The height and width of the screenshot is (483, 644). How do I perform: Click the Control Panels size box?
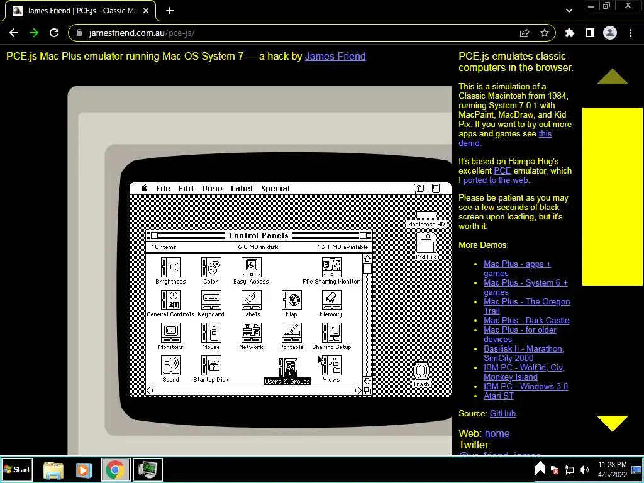point(367,391)
